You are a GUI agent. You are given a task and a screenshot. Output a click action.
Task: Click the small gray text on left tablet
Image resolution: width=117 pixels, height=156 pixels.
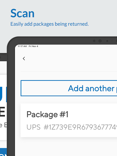coord(3,125)
